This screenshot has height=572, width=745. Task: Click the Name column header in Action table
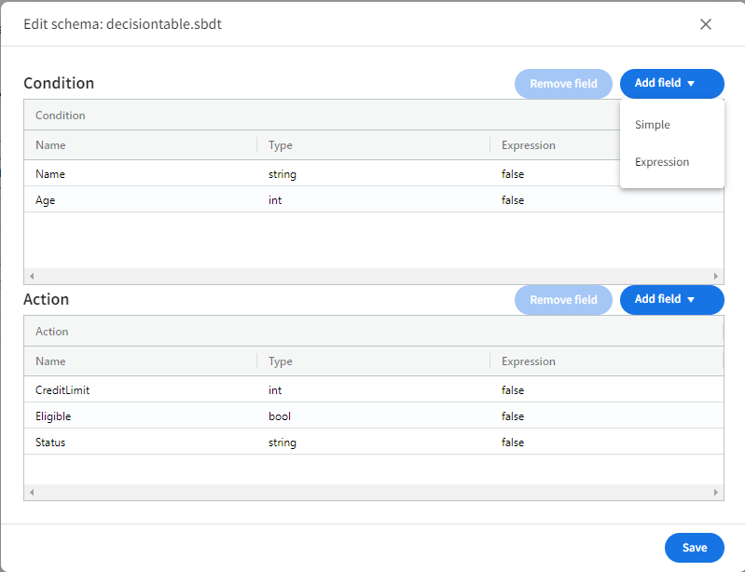pyautogui.click(x=50, y=361)
